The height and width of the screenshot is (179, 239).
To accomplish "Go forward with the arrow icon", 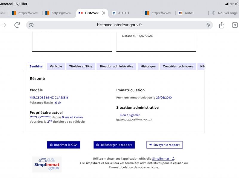I will point(4,25).
